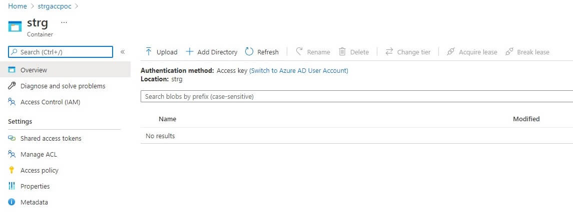Collapse the sidebar with the double chevron
The width and height of the screenshot is (573, 214).
[x=123, y=52]
